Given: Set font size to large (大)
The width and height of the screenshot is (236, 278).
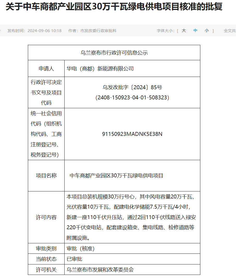Looking at the screenshot, I should (184, 31).
